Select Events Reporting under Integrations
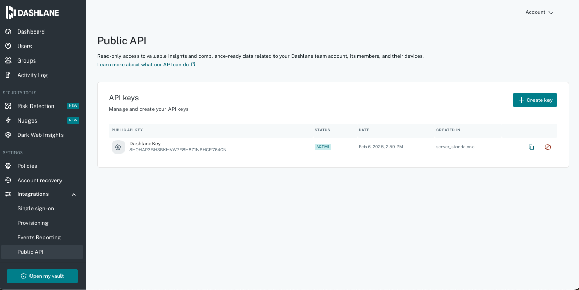Viewport: 579px width, 290px height. point(39,237)
